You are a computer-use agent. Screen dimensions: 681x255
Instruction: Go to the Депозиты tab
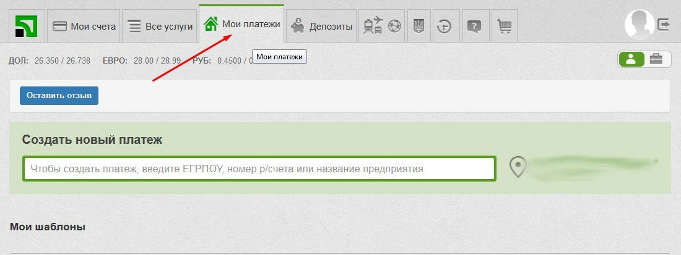coord(321,26)
